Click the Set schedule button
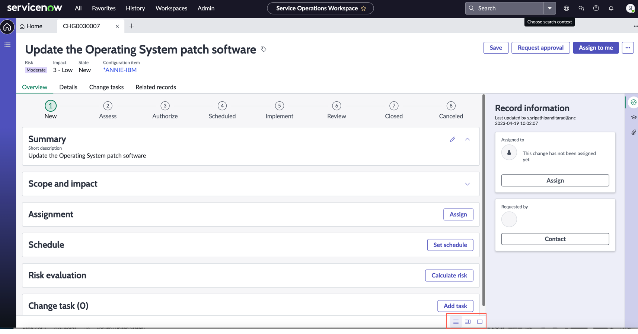Viewport: 638px width, 334px height. pos(450,245)
